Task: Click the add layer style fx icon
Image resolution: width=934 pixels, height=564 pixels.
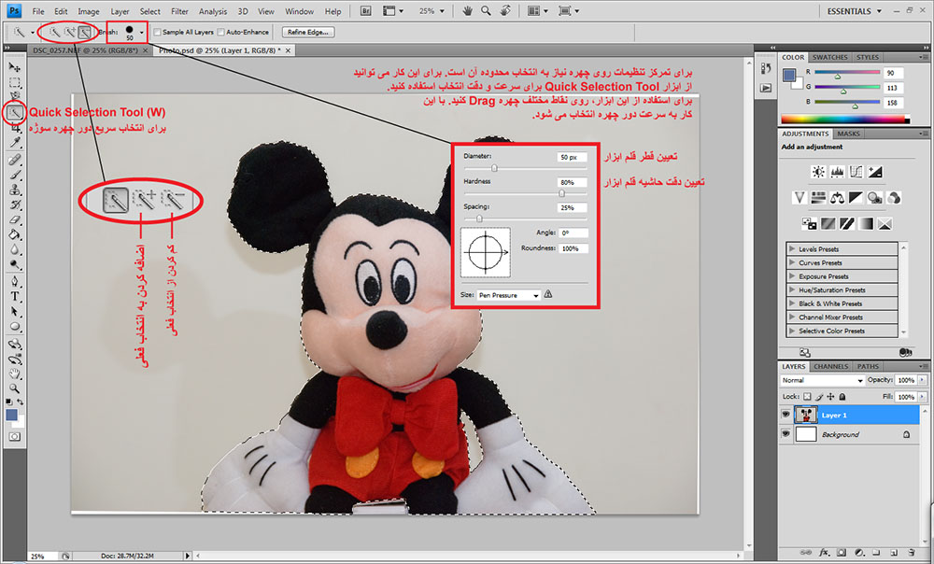Action: tap(825, 553)
